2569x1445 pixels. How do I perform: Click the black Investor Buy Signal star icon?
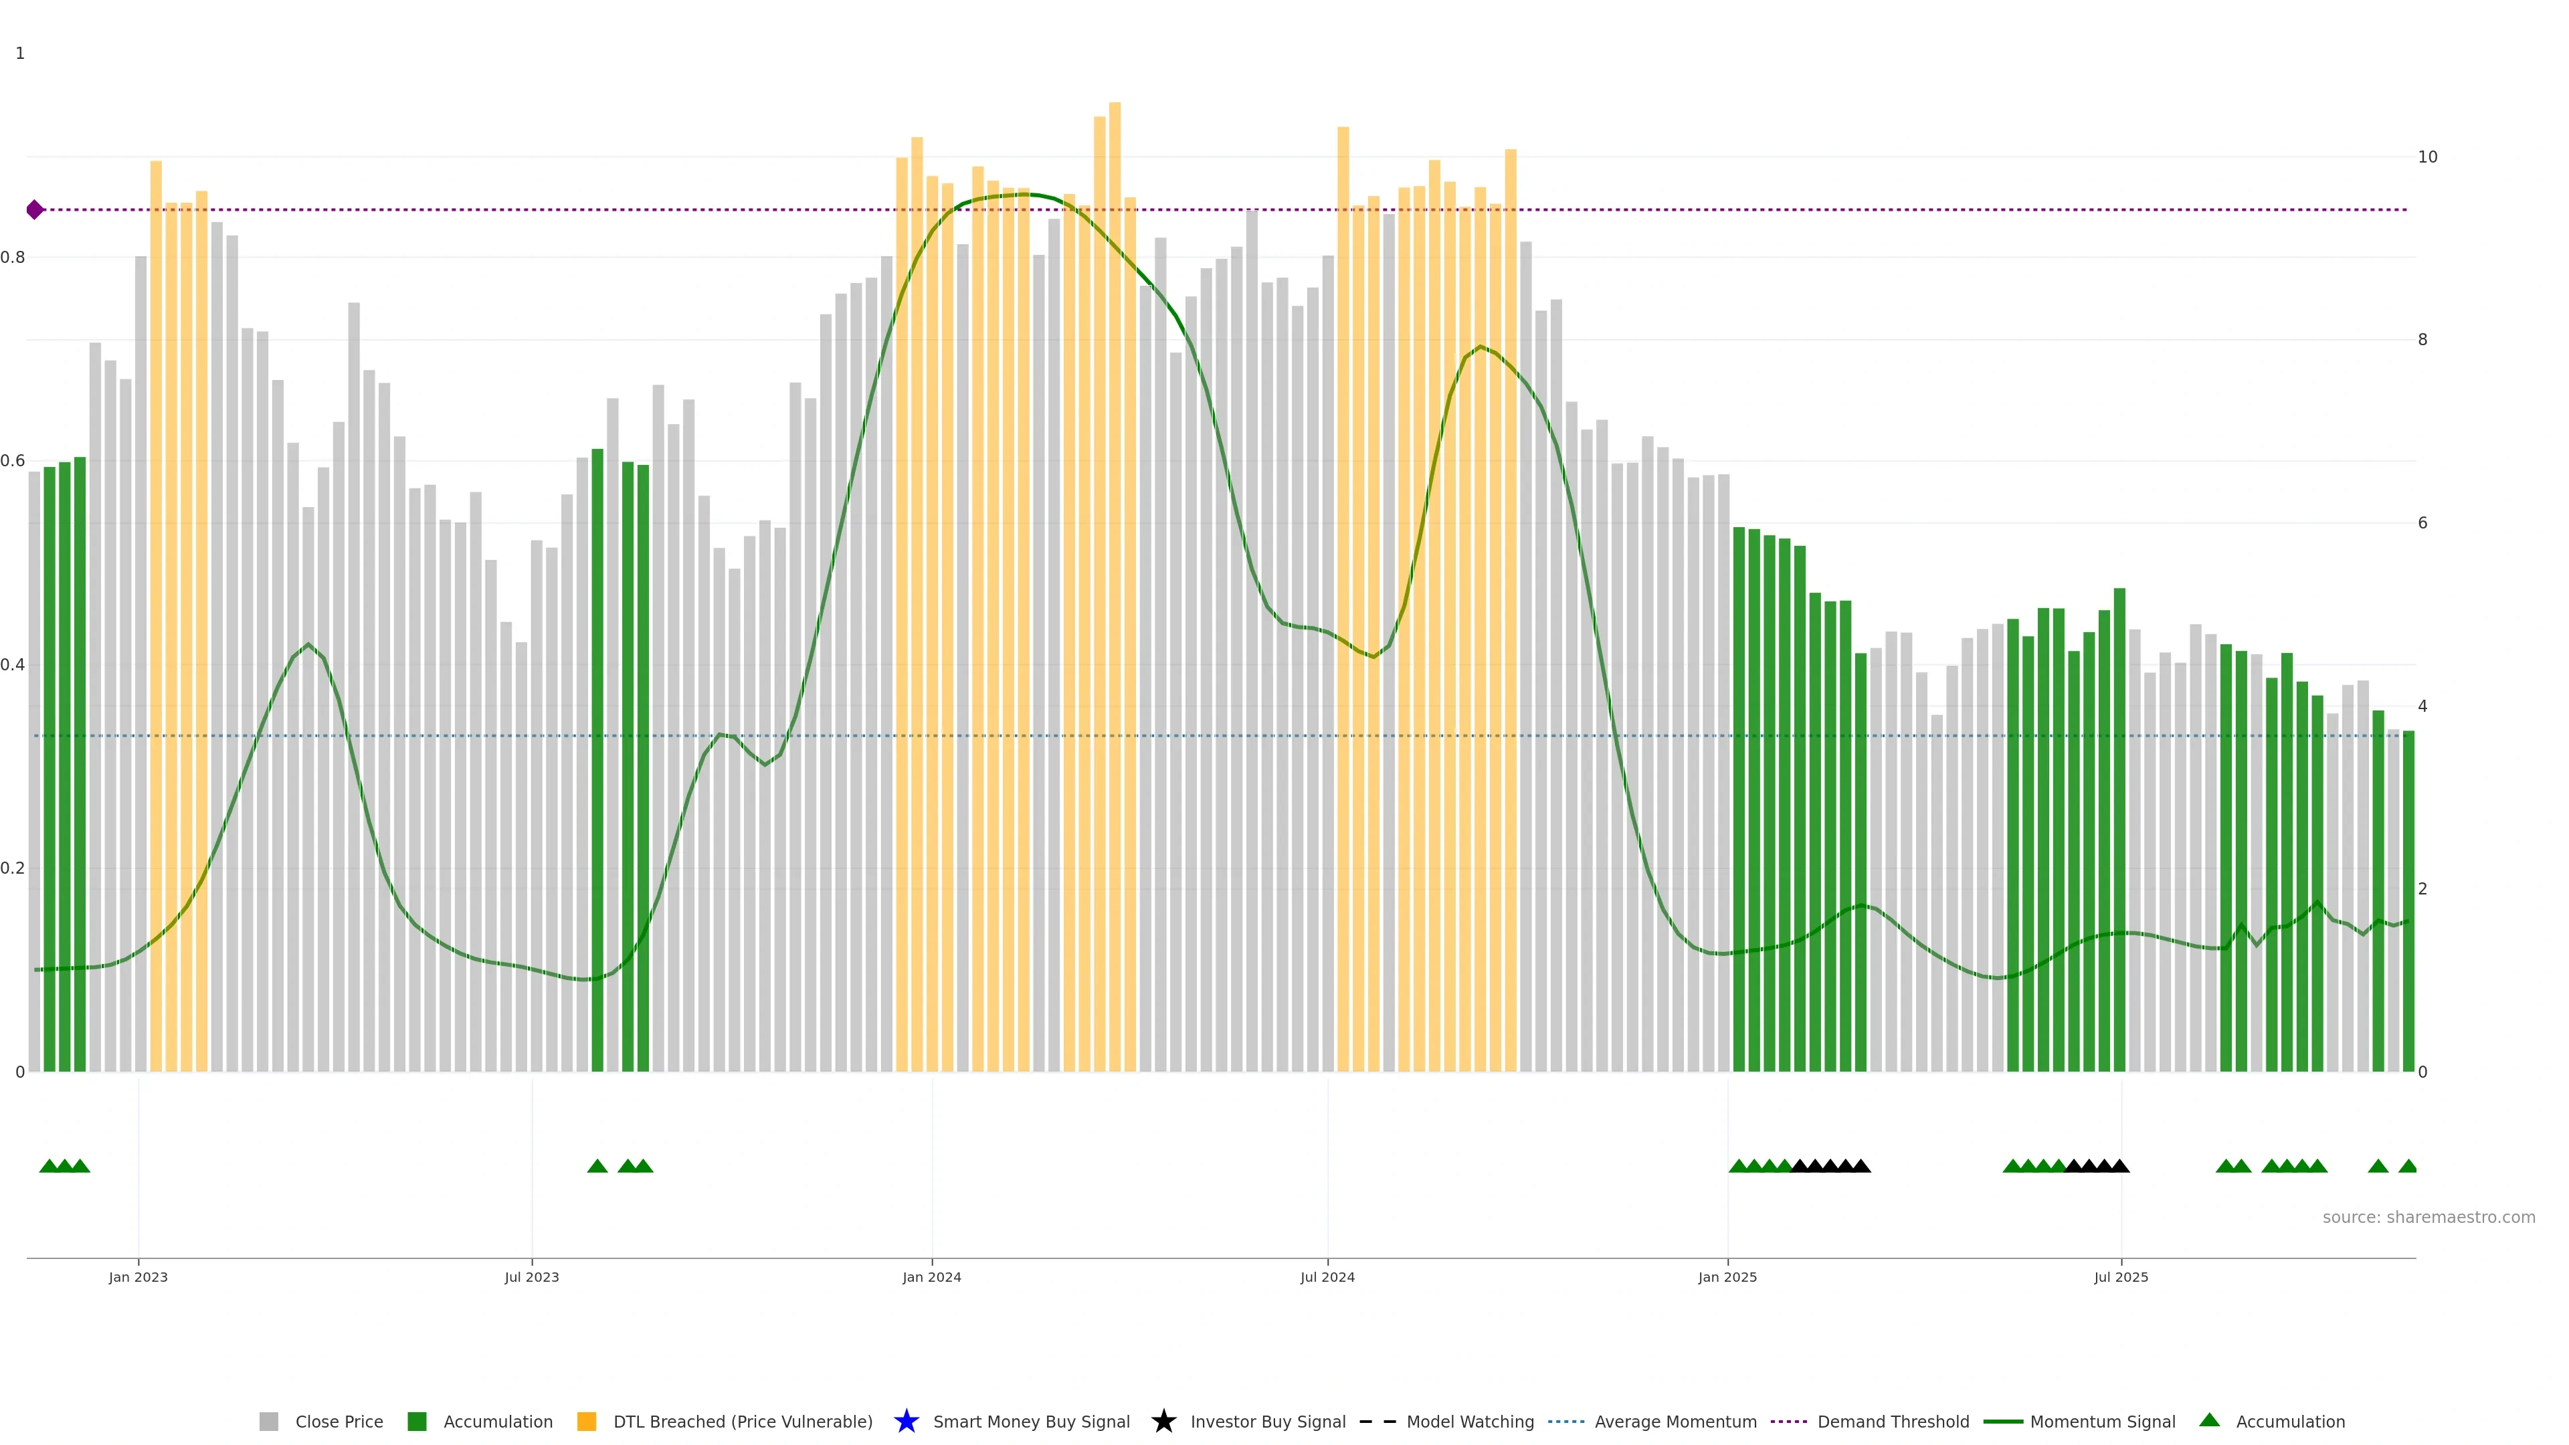point(1163,1421)
